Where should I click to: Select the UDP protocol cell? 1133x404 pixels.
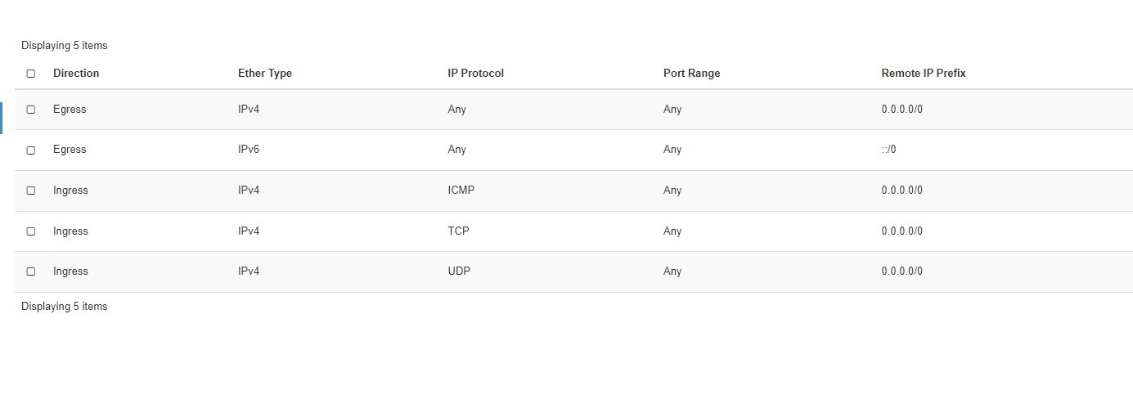[458, 272]
